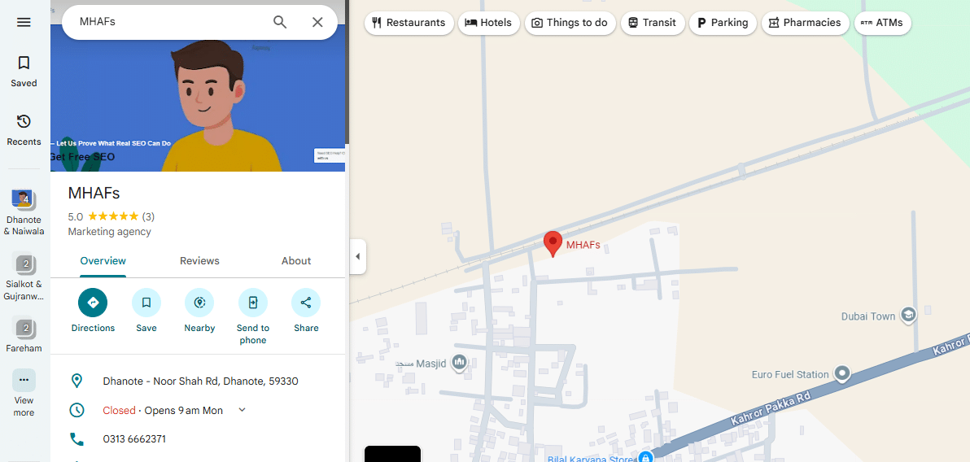Click the MHAFs place title
Image resolution: width=970 pixels, height=462 pixels.
pos(94,193)
